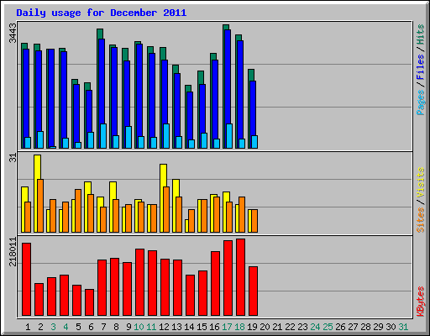Click day 20 on the x-axis
This screenshot has height=336, width=430.
click(x=265, y=327)
